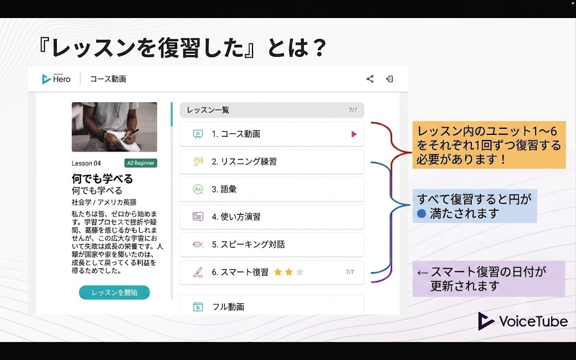Click the gray third star of スマート復習
The height and width of the screenshot is (360, 576).
(x=300, y=272)
